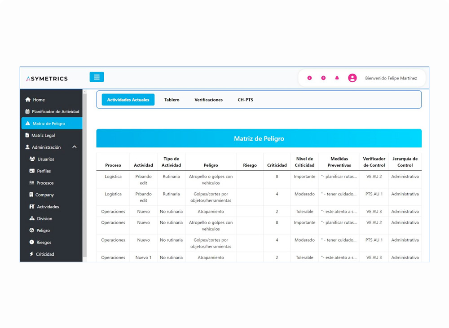The width and height of the screenshot is (449, 328).
Task: Switch to the Verificaciones tab
Action: click(x=208, y=100)
